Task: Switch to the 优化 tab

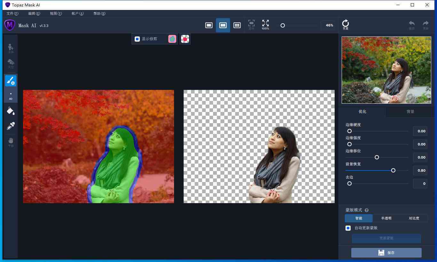Action: (362, 112)
